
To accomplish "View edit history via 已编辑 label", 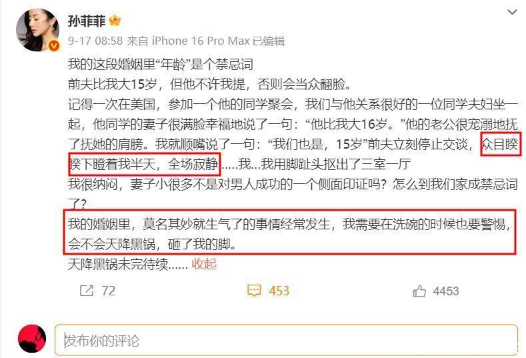I will [x=269, y=41].
